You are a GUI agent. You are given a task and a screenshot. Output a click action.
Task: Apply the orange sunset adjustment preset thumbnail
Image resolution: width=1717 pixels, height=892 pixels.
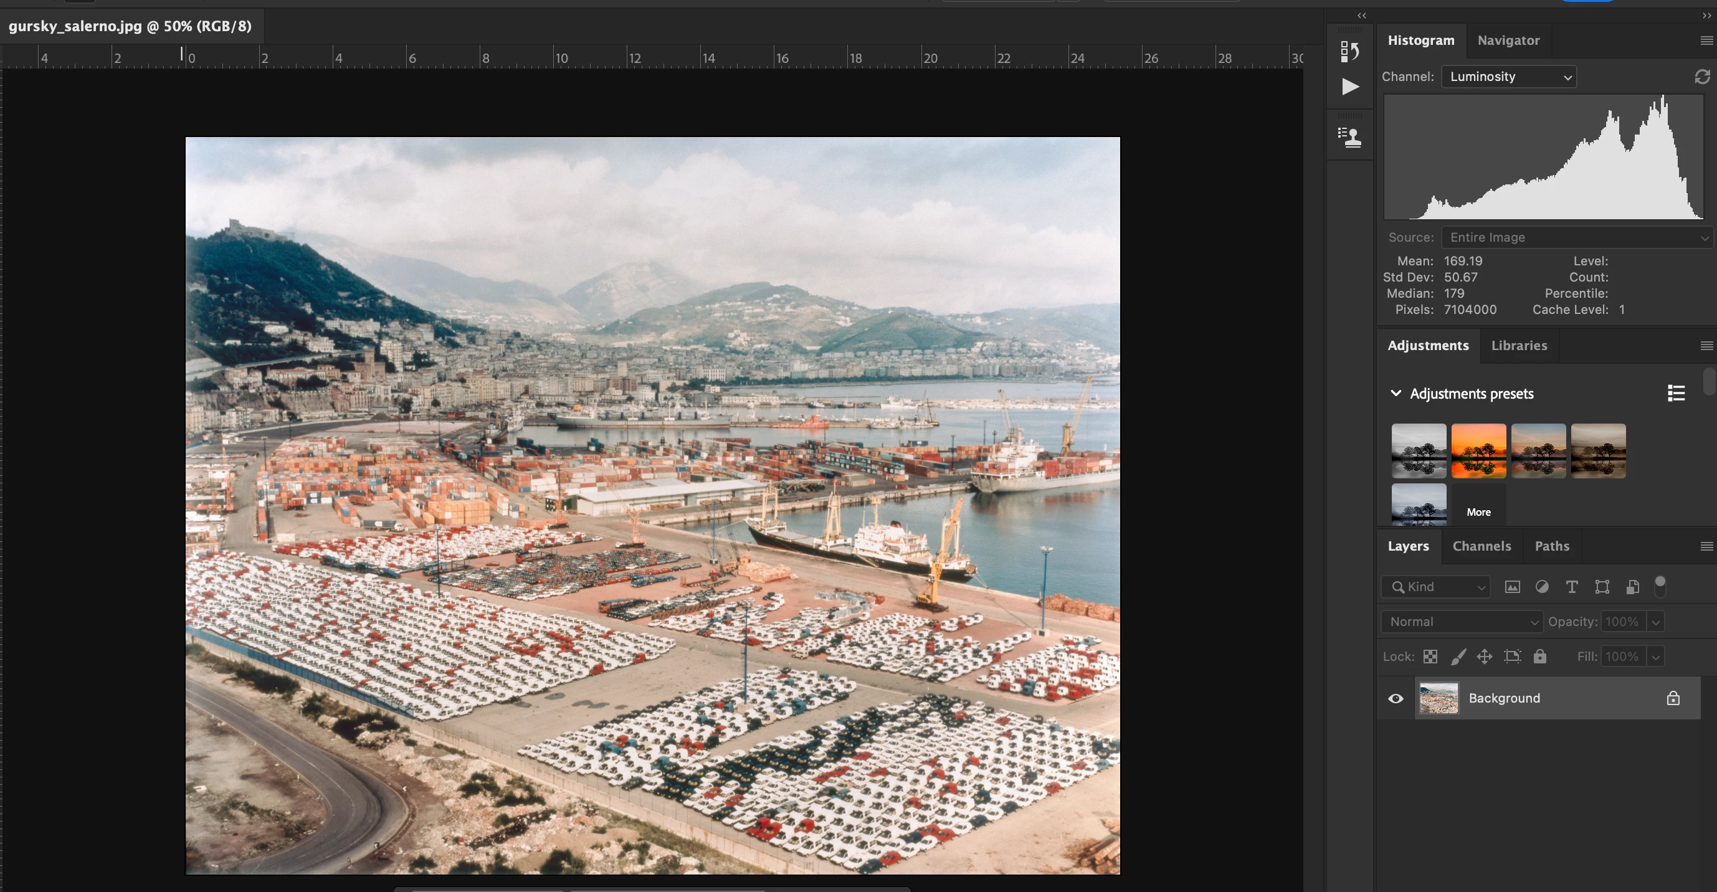(1478, 450)
